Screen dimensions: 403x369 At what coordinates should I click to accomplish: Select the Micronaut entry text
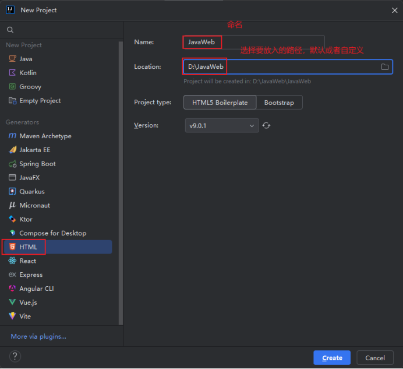point(35,205)
